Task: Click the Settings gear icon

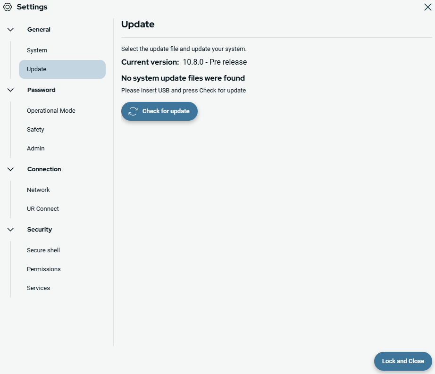Action: click(7, 7)
